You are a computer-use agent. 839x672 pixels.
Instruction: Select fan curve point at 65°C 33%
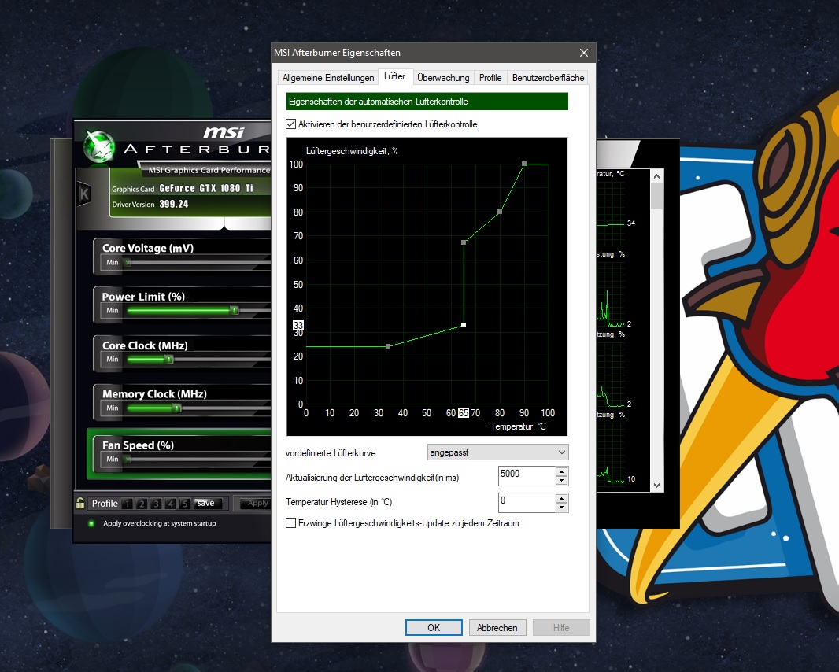click(464, 325)
